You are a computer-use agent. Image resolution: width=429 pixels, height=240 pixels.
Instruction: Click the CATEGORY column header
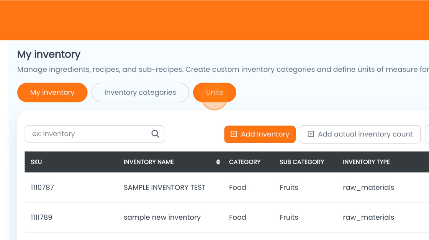tap(245, 162)
